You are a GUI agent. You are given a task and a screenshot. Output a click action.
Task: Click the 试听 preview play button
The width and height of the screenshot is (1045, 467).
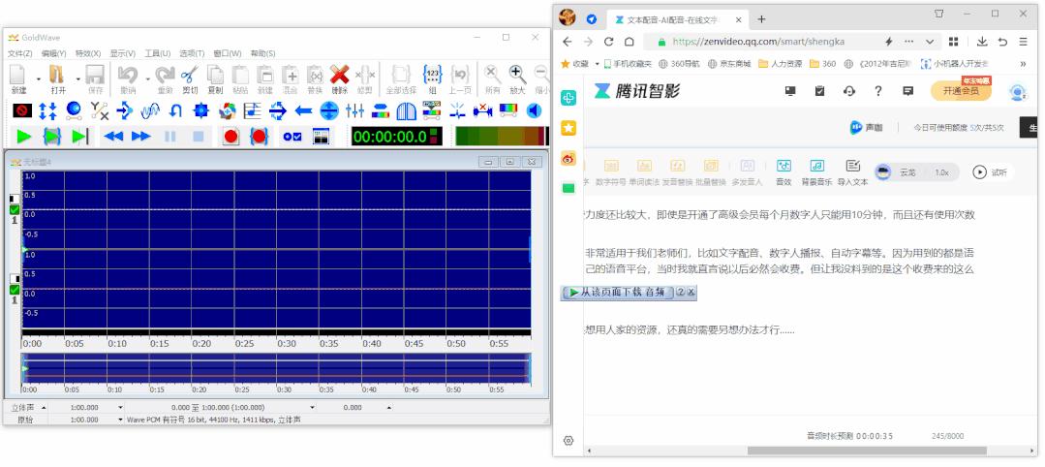tap(990, 172)
